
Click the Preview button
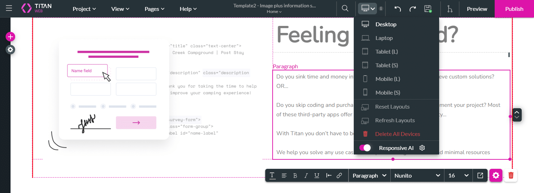click(x=477, y=9)
